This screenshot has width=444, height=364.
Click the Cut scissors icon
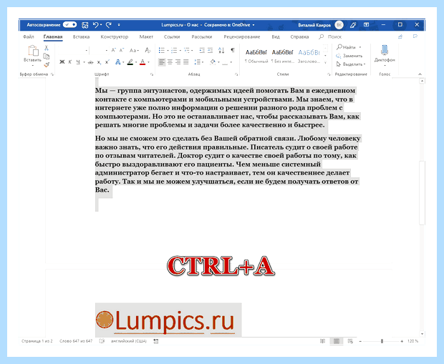[x=47, y=48]
